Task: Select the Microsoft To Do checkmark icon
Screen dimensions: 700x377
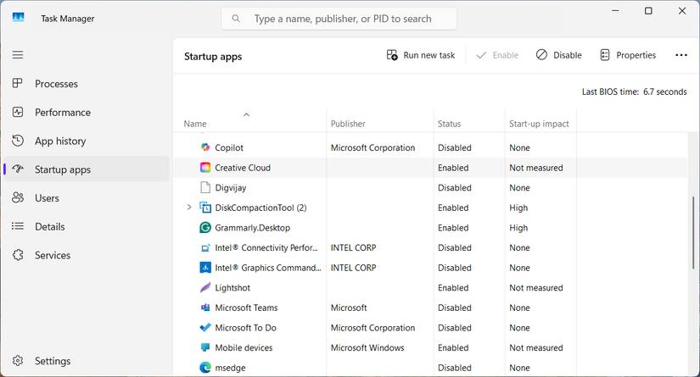Action: click(205, 328)
